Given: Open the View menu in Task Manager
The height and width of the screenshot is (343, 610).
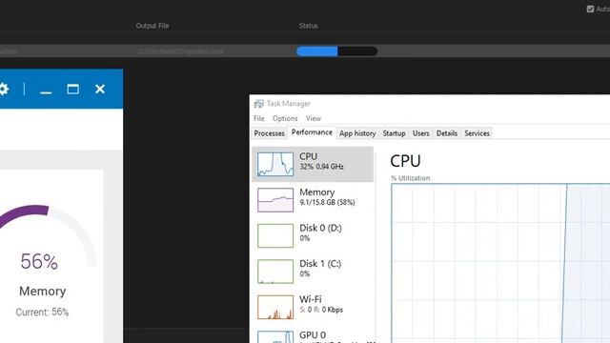Looking at the screenshot, I should tap(314, 118).
